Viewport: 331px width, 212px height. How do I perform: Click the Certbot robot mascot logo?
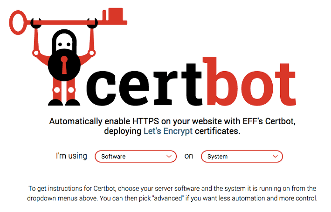coord(68,57)
